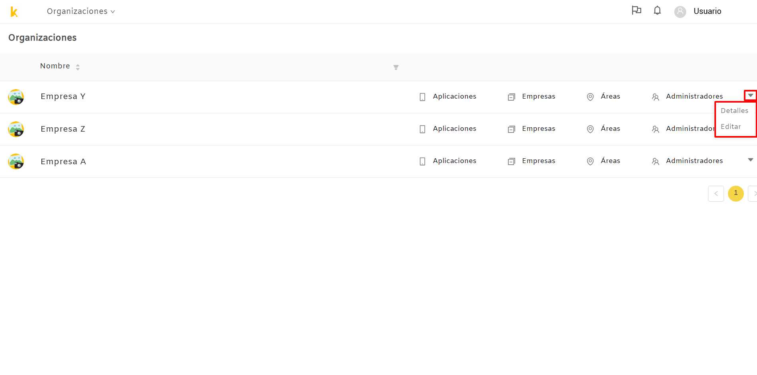Expand the Organizaciones navigation dropdown
This screenshot has width=757, height=375.
(x=81, y=12)
